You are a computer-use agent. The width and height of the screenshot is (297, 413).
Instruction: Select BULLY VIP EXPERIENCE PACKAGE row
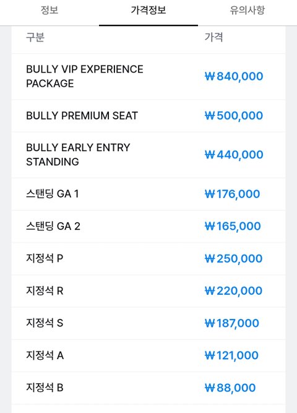tap(148, 76)
